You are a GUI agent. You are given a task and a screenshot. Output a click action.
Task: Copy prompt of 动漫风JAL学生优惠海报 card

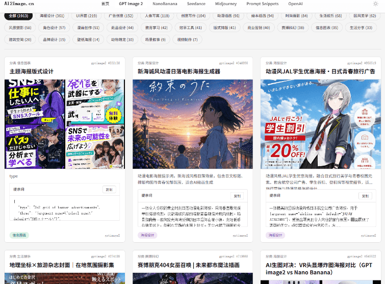tap(365, 196)
